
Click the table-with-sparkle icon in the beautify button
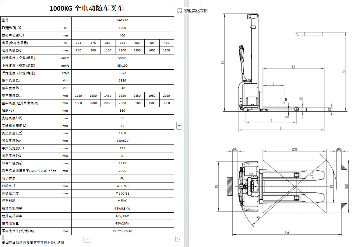tap(180, 11)
